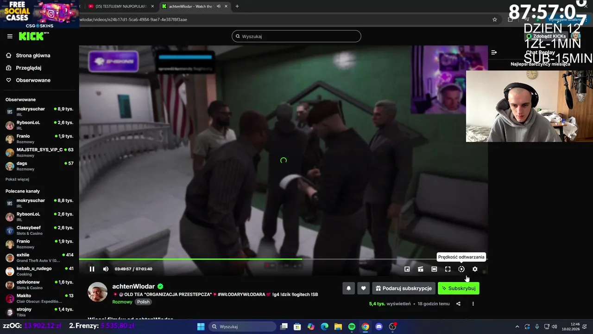Image resolution: width=593 pixels, height=334 pixels.
Task: Toggle theater mode in the player
Action: click(x=434, y=269)
